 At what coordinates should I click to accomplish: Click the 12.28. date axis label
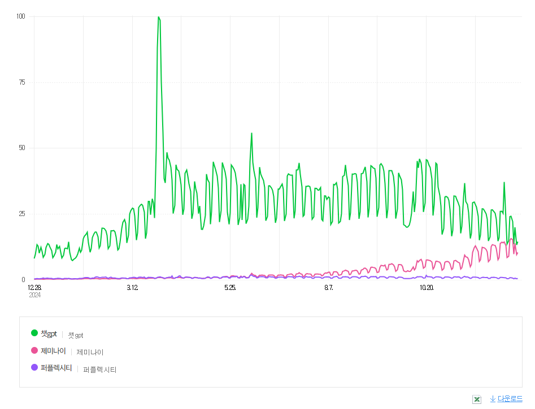(34, 288)
